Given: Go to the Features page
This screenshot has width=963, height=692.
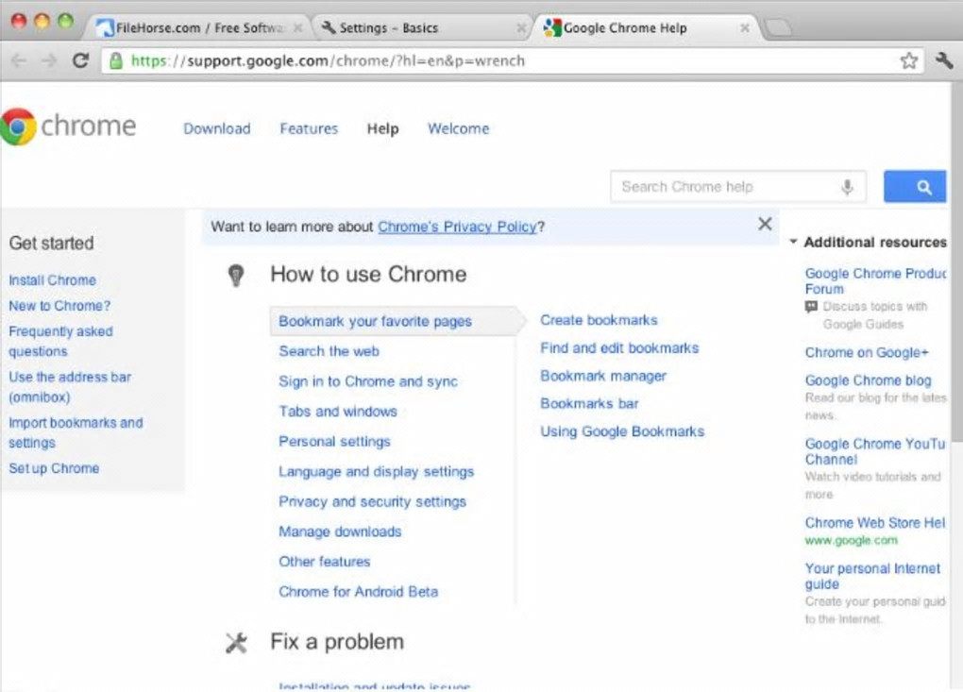Looking at the screenshot, I should tap(309, 129).
